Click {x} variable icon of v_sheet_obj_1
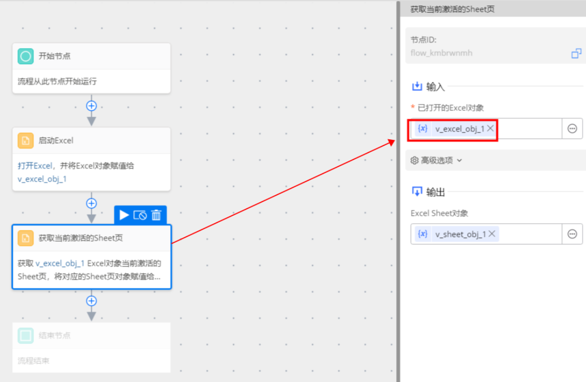 coord(423,234)
